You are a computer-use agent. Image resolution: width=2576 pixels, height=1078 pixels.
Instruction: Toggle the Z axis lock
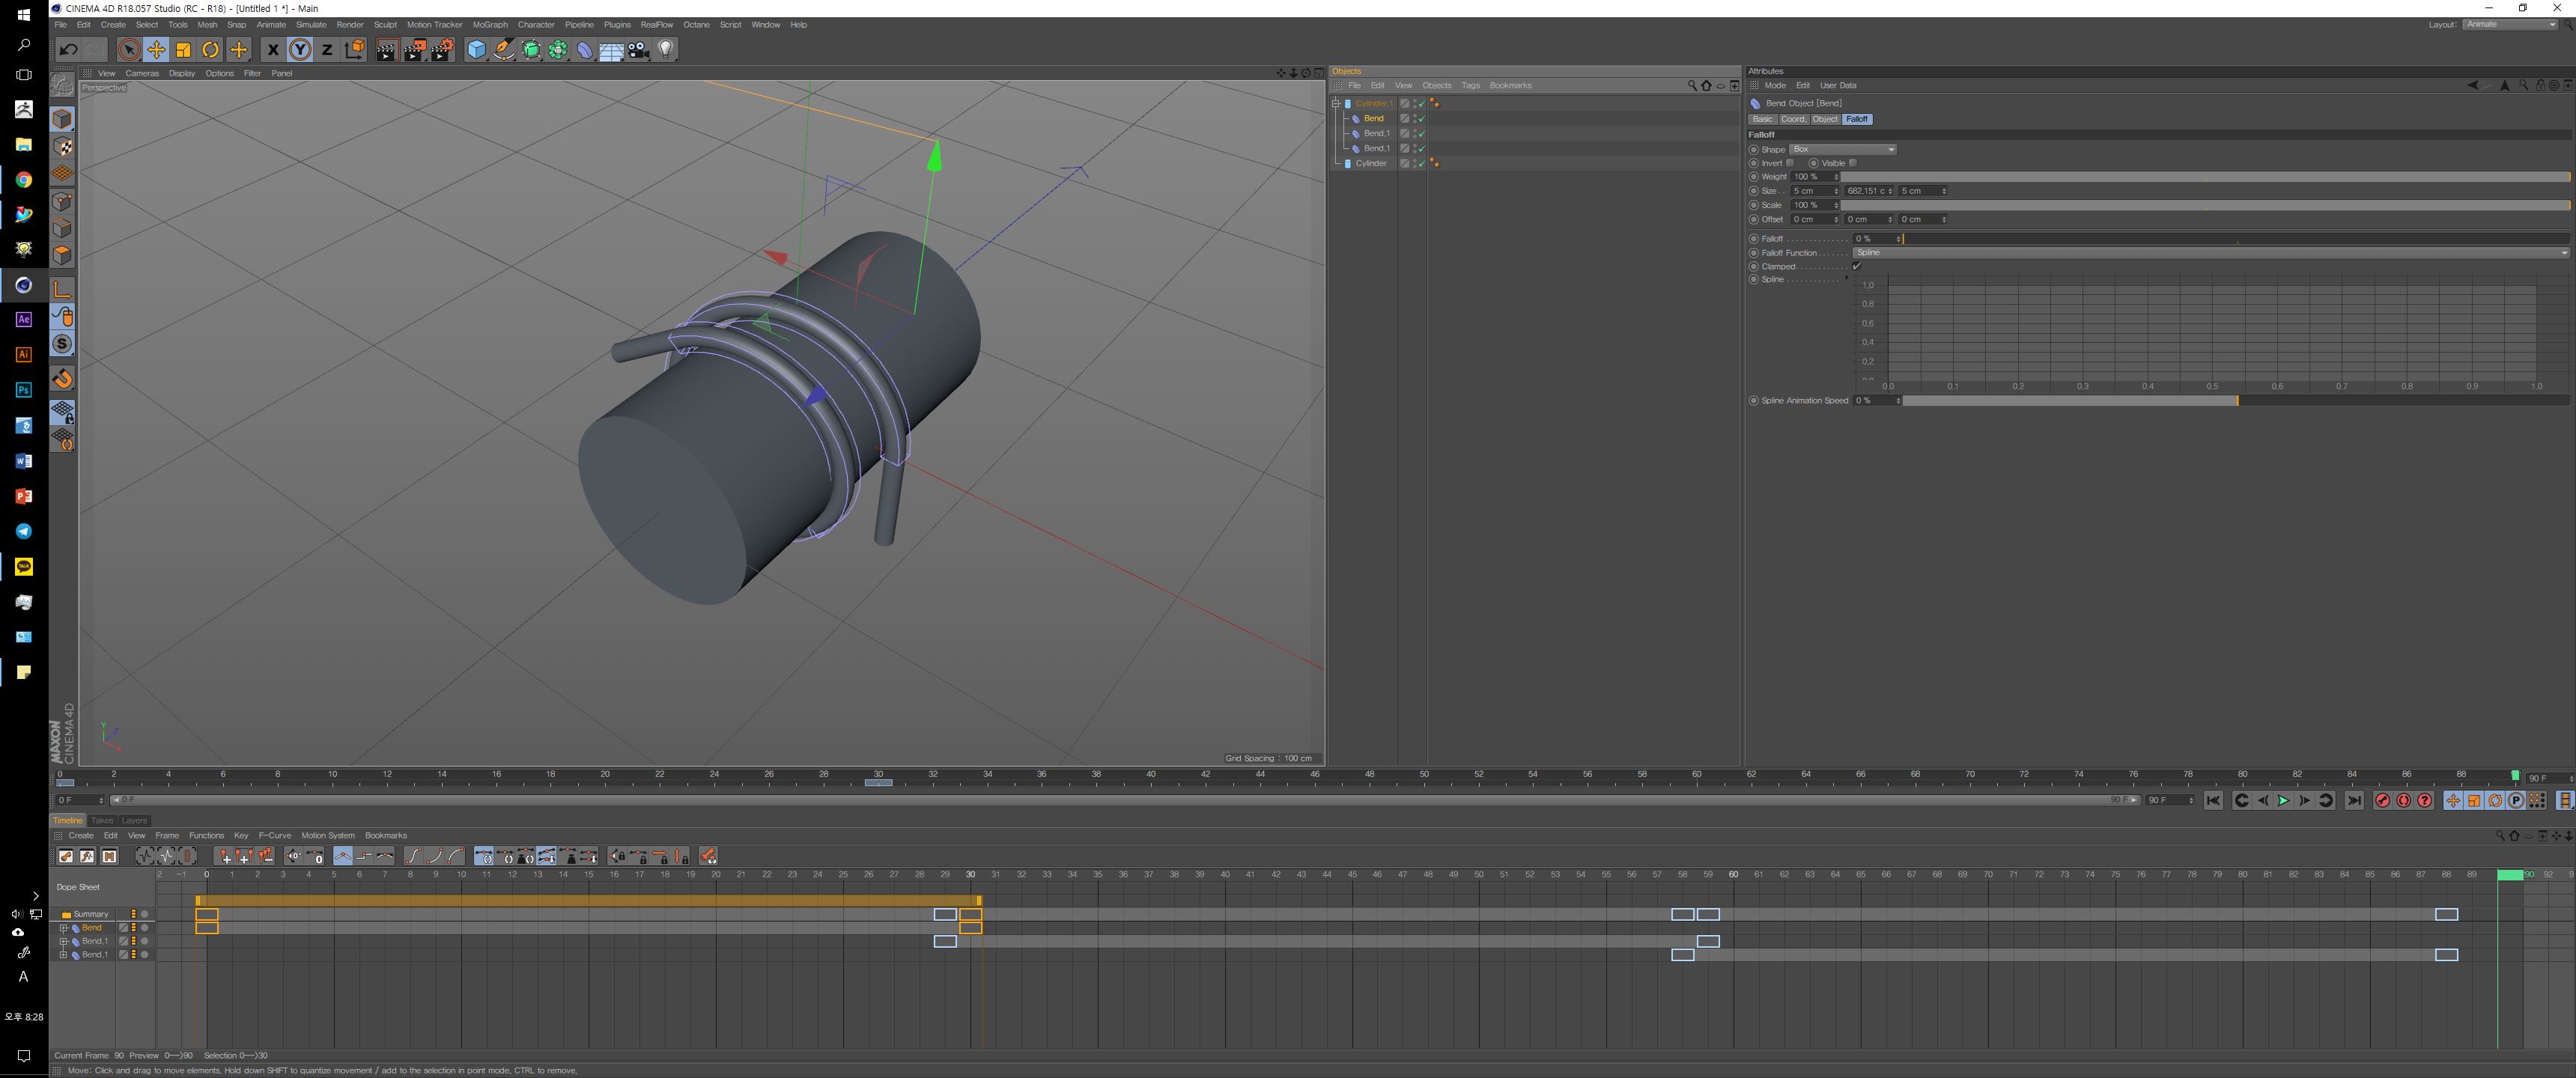327,50
